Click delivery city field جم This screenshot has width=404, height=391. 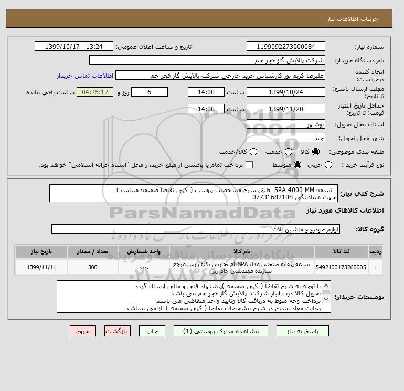point(286,138)
